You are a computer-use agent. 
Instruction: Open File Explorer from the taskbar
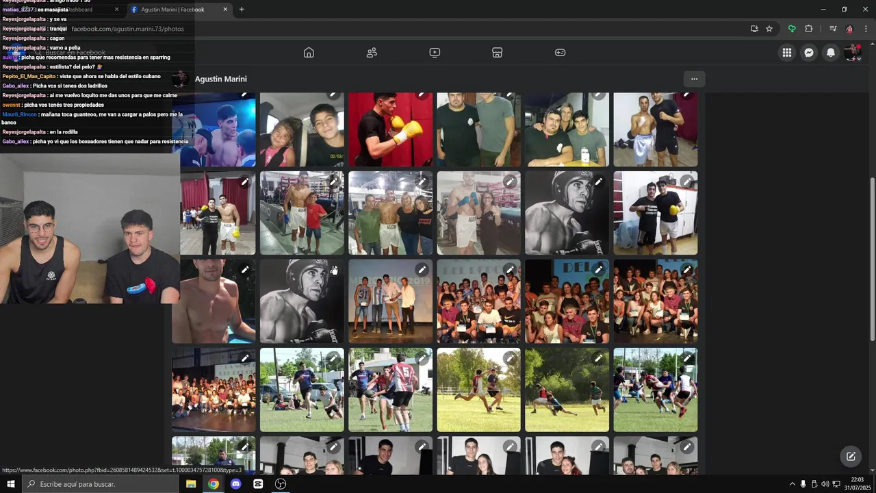point(191,484)
